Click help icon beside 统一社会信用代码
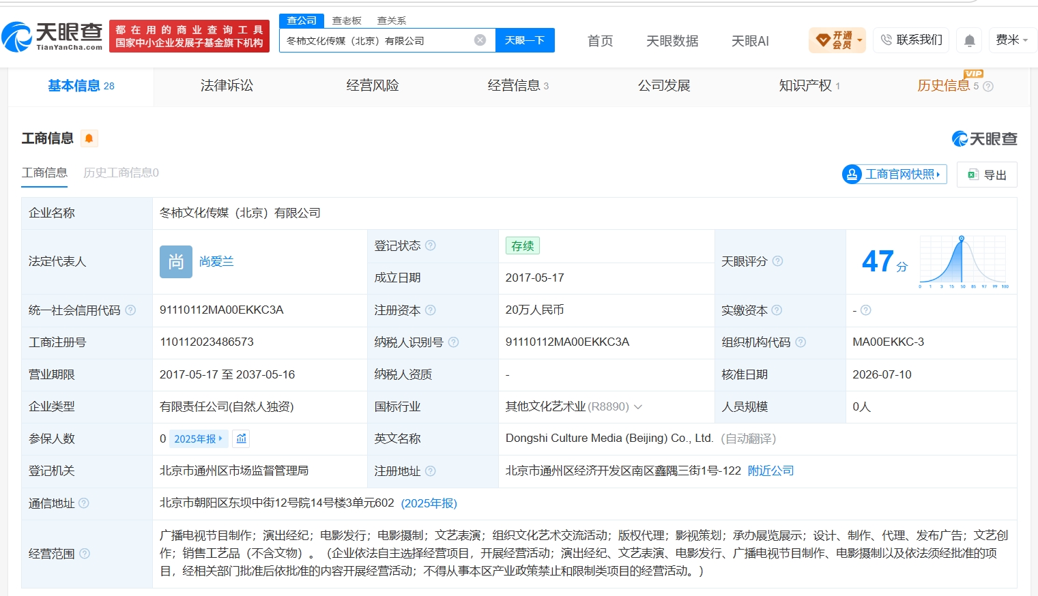1038x596 pixels. point(130,310)
